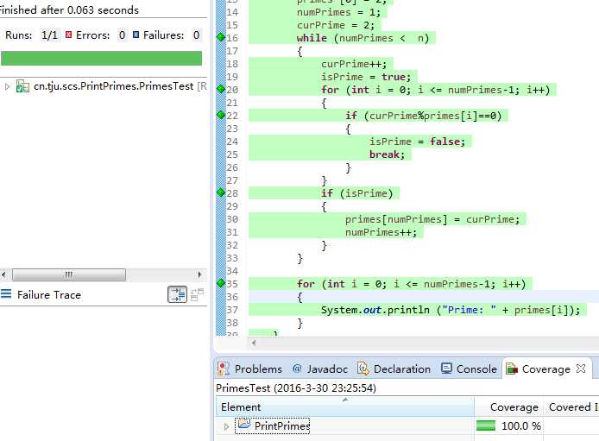Click the curPrime++; line
599x441 pixels.
coord(354,64)
